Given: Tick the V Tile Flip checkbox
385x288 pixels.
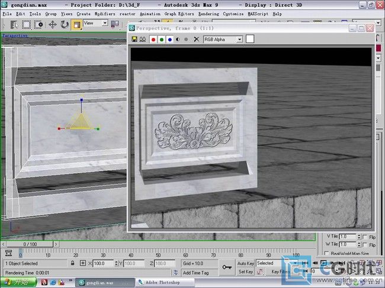Looking at the screenshot, I should pyautogui.click(x=365, y=237).
